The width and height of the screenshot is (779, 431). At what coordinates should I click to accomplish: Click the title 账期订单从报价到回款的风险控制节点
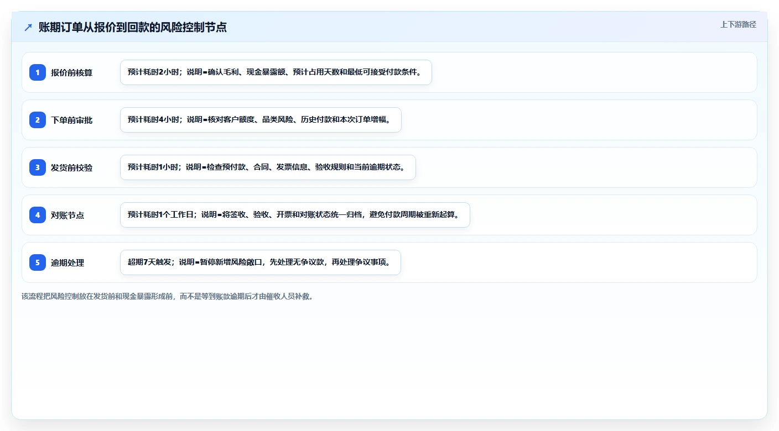pyautogui.click(x=133, y=28)
